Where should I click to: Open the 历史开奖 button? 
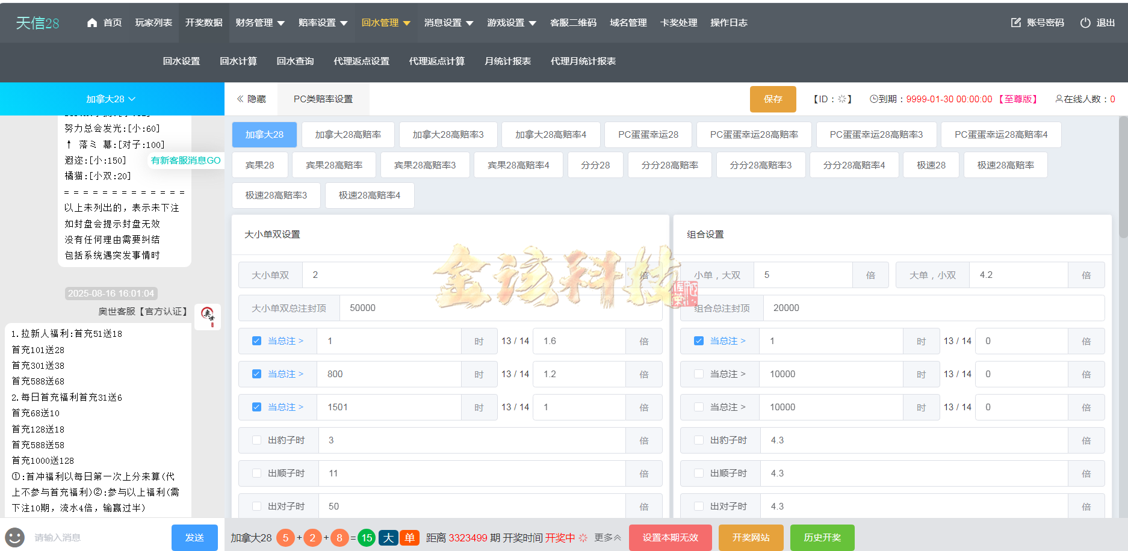(822, 537)
